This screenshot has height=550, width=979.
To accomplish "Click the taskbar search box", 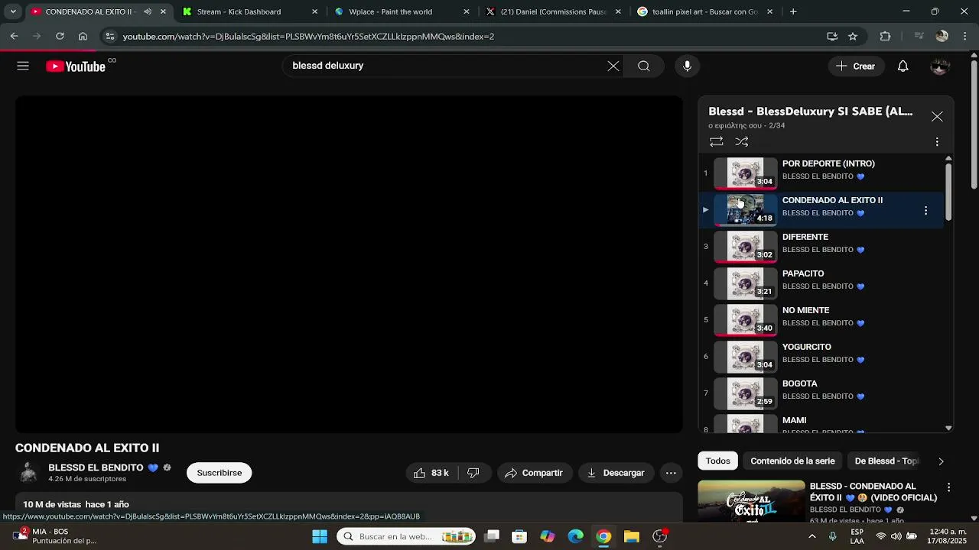I will (x=406, y=536).
